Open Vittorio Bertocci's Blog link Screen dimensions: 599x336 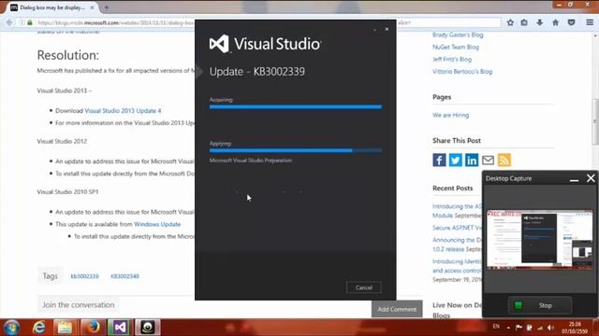[x=462, y=71]
